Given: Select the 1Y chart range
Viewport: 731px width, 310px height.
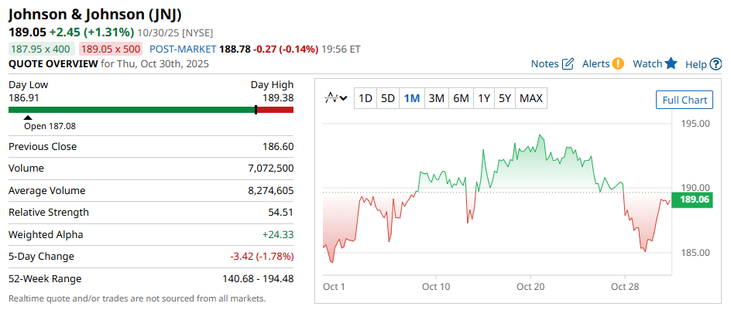Looking at the screenshot, I should click(x=484, y=98).
